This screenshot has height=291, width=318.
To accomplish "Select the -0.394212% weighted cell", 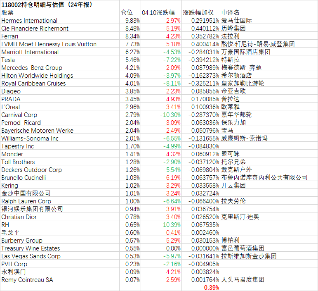I will [200, 60].
